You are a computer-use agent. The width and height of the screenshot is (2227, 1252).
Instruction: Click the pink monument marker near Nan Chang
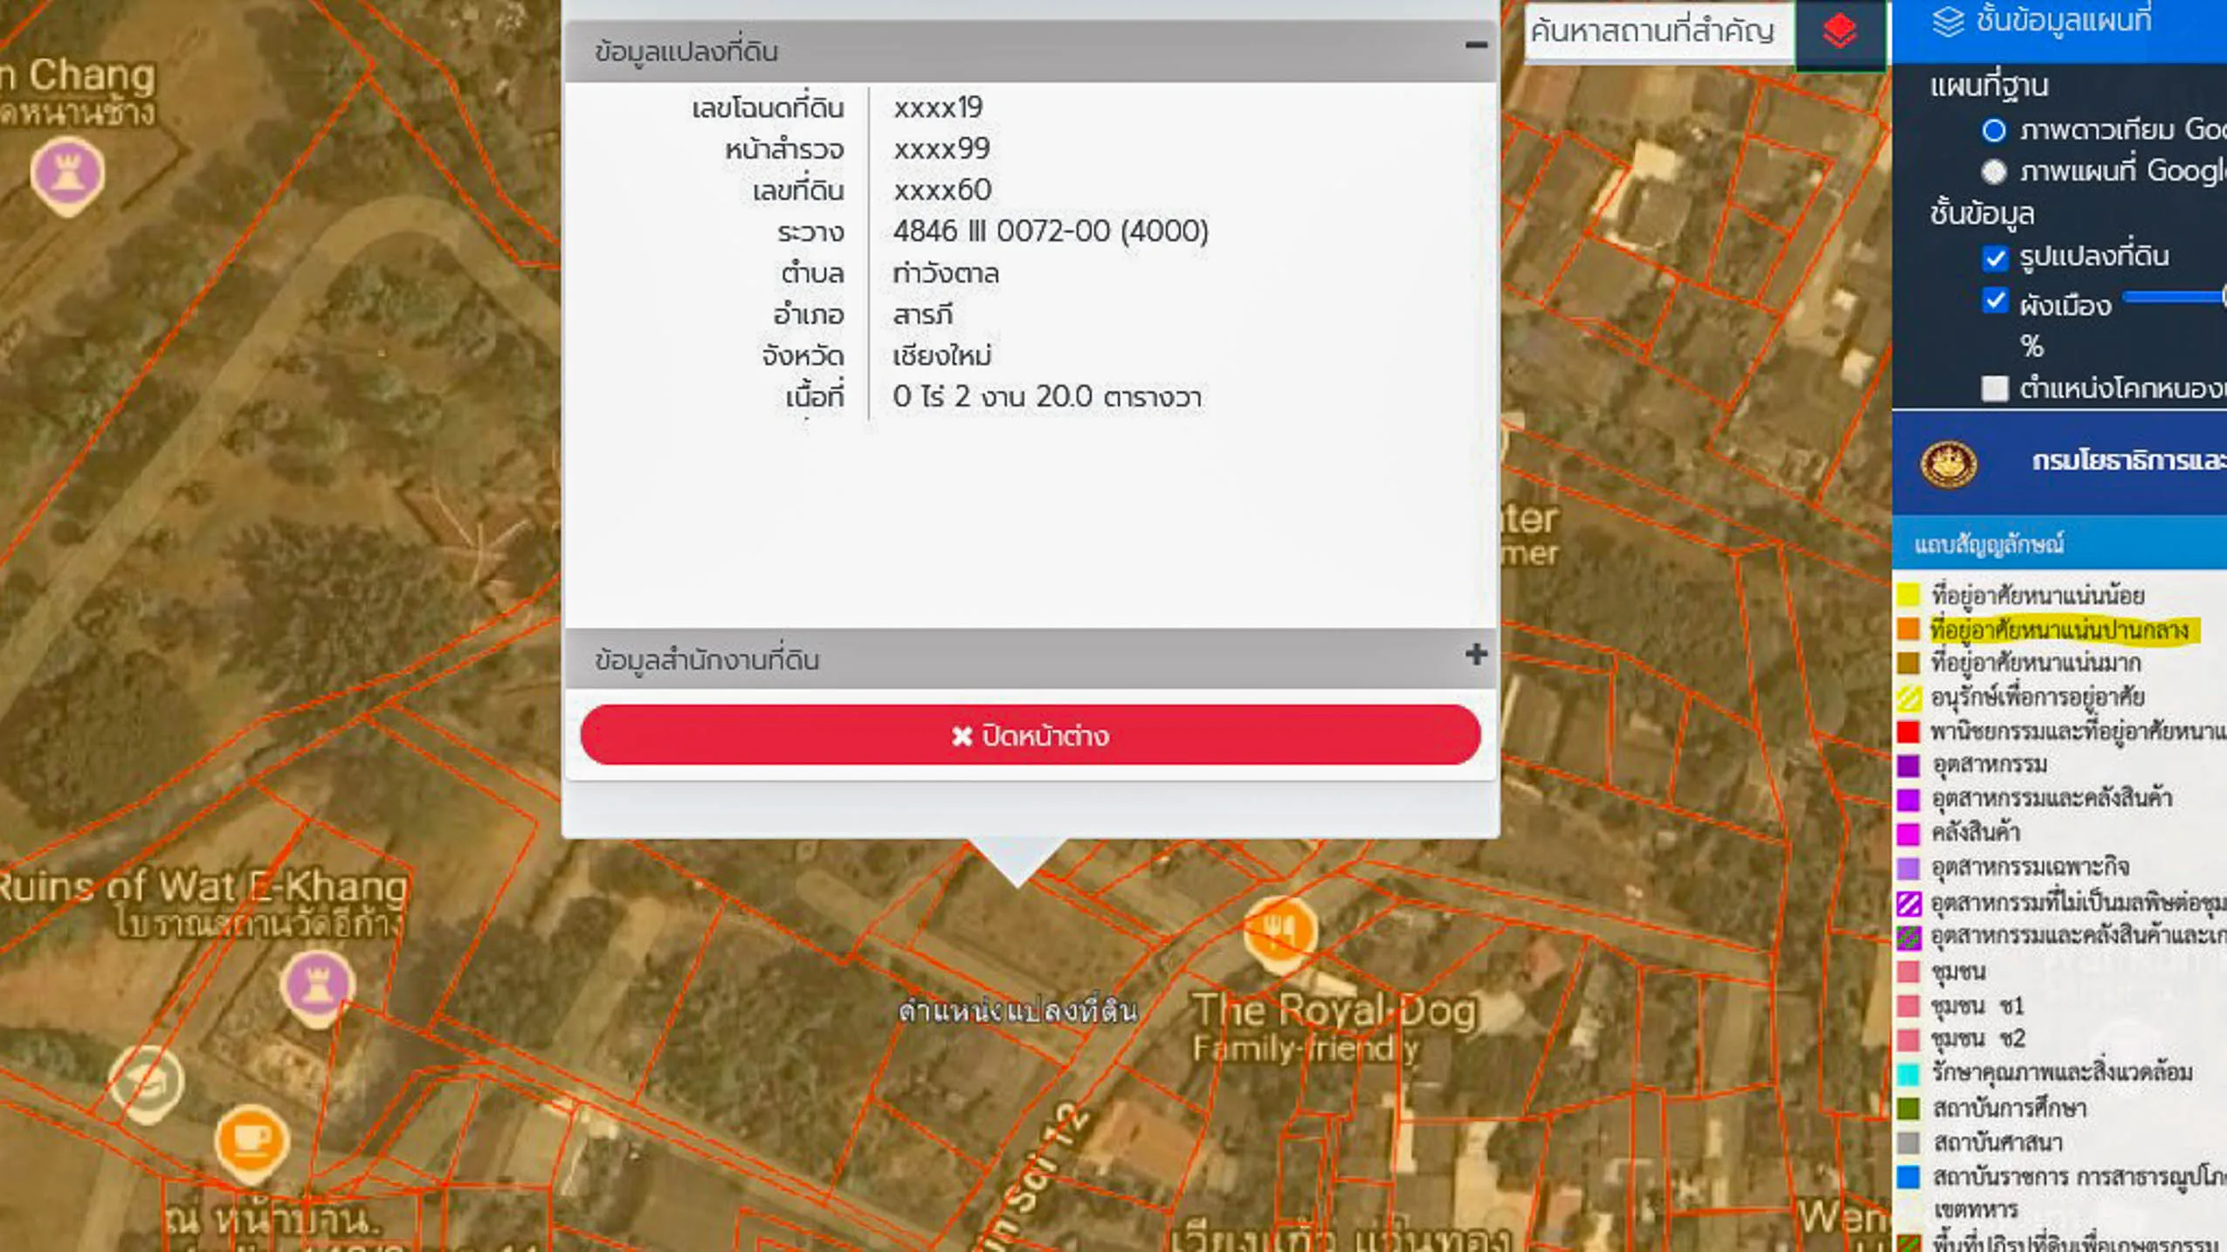[x=67, y=173]
